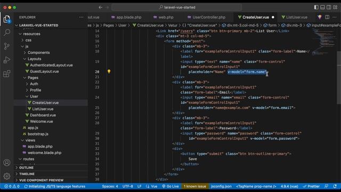341x192 pixels.
Task: Switch to web.php tab
Action: point(163,17)
